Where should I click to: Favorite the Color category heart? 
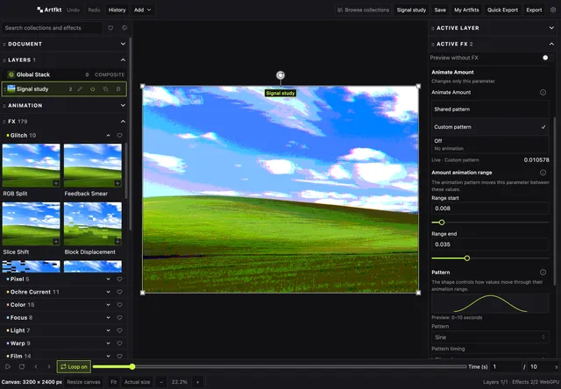point(119,305)
